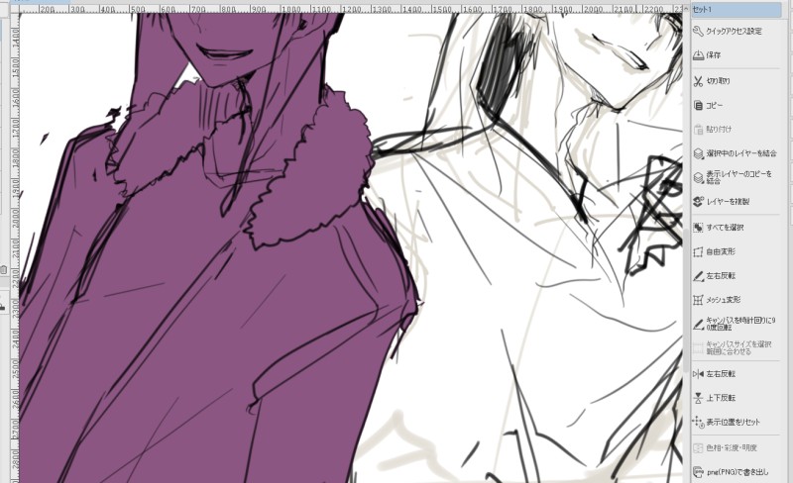Screen dimensions: 793x483
Task: Click すべてを選択 select all icon
Action: (x=698, y=228)
